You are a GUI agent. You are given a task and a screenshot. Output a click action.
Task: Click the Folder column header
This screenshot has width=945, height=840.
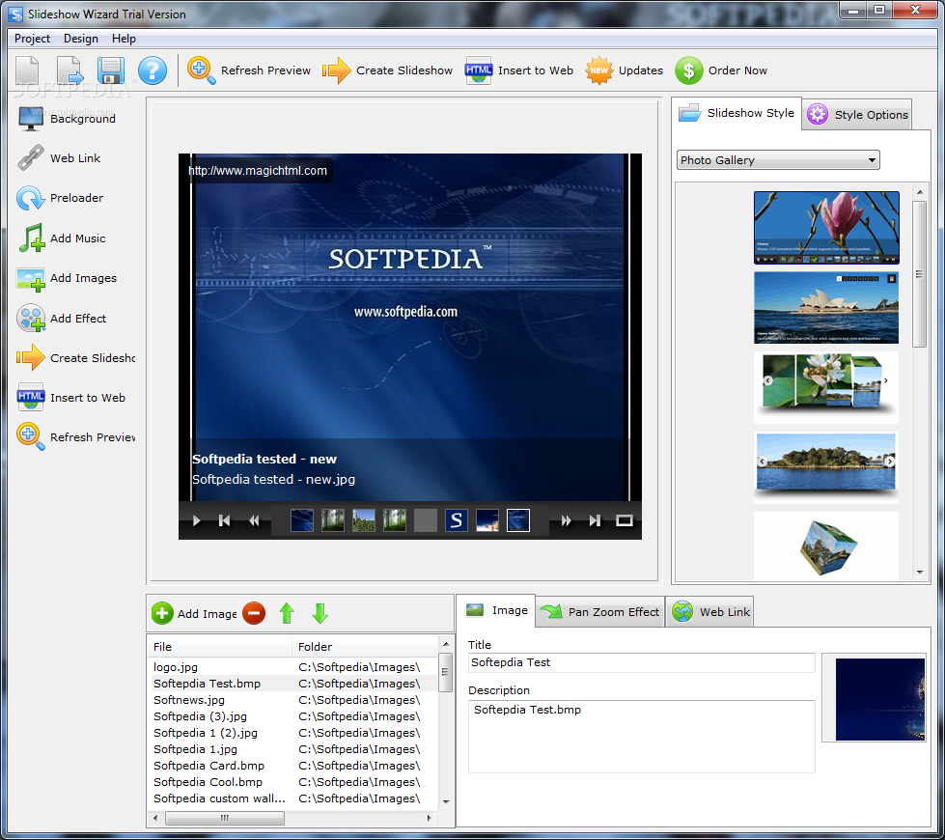(366, 647)
